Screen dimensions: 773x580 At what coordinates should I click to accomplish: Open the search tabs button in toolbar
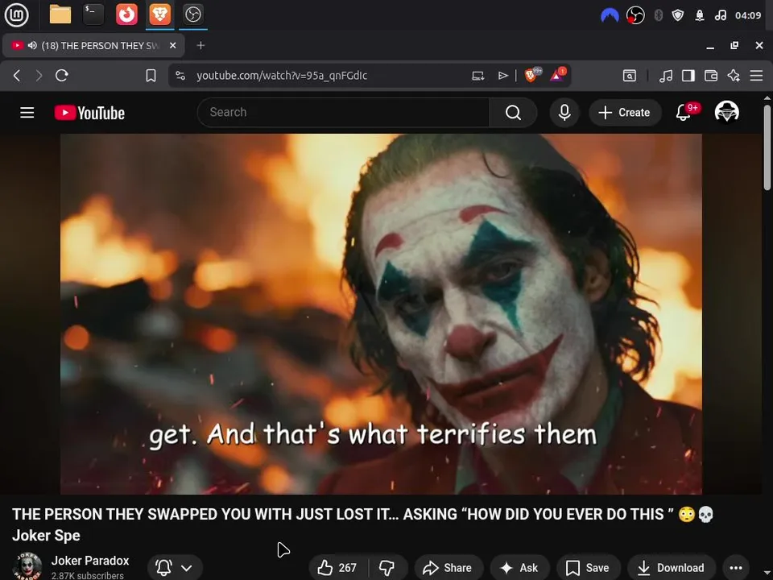tap(630, 76)
